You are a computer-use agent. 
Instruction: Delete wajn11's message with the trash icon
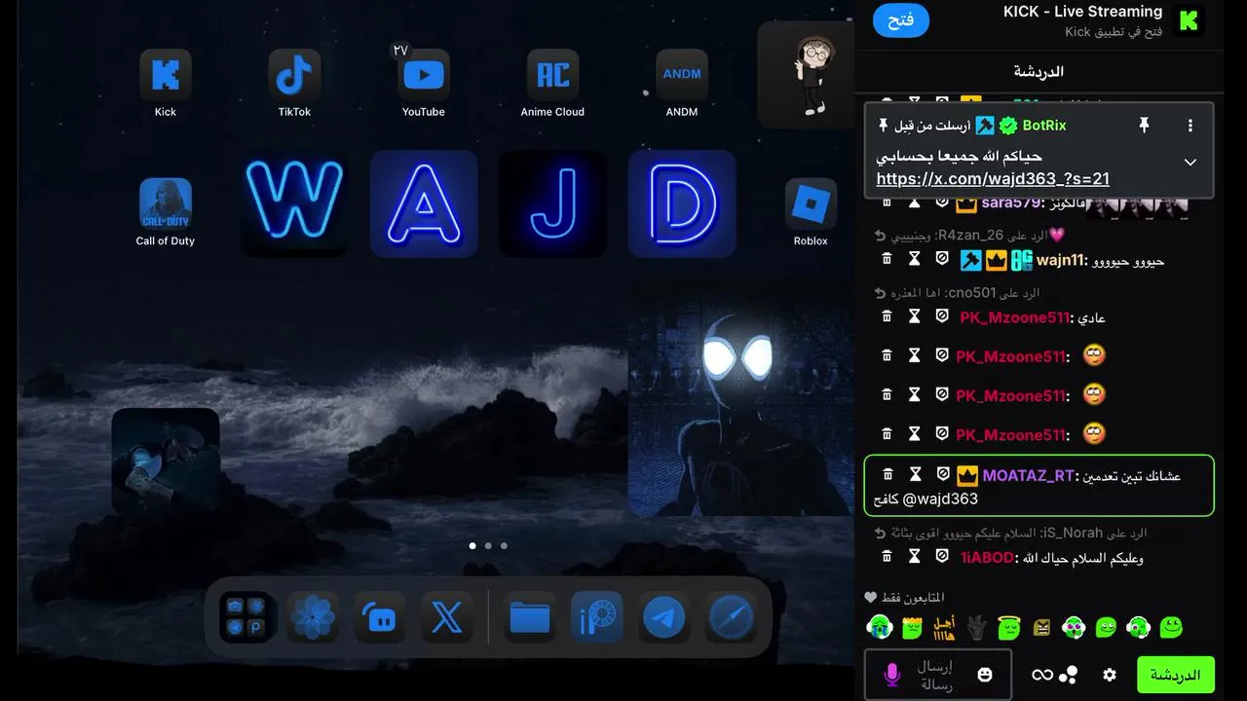[887, 259]
